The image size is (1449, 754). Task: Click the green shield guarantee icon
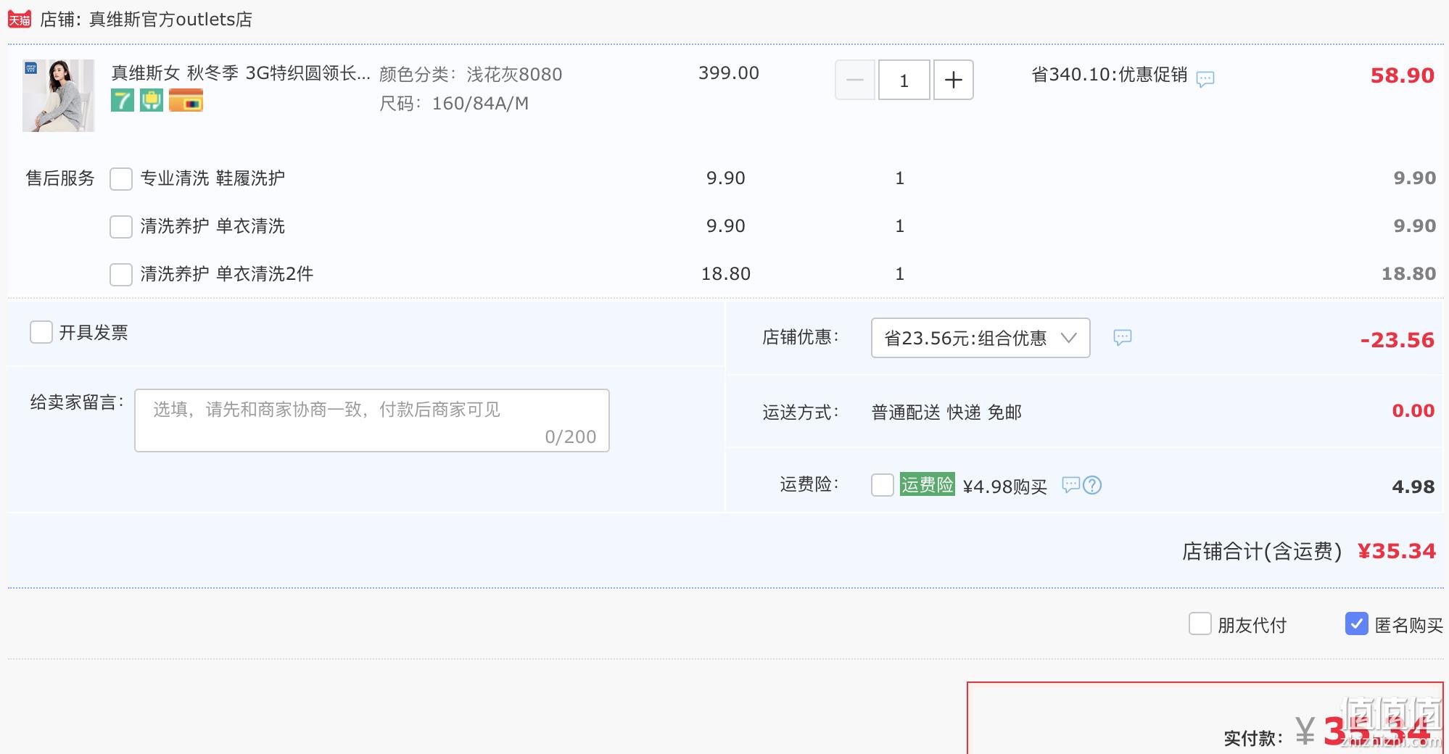[152, 100]
